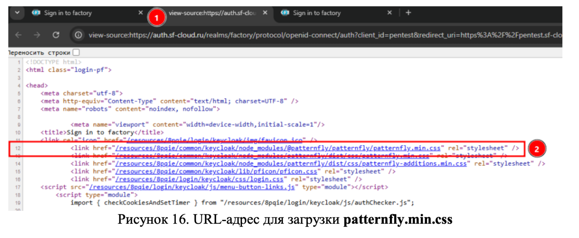Favicon of last 'Sign in to factory' tab
This screenshot has height=238, width=579.
click(x=285, y=13)
